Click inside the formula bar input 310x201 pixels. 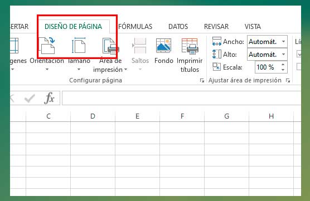[182, 98]
